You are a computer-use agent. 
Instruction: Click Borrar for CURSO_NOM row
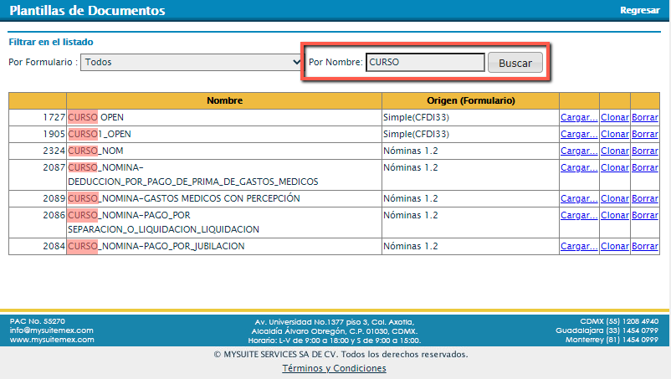pos(644,151)
